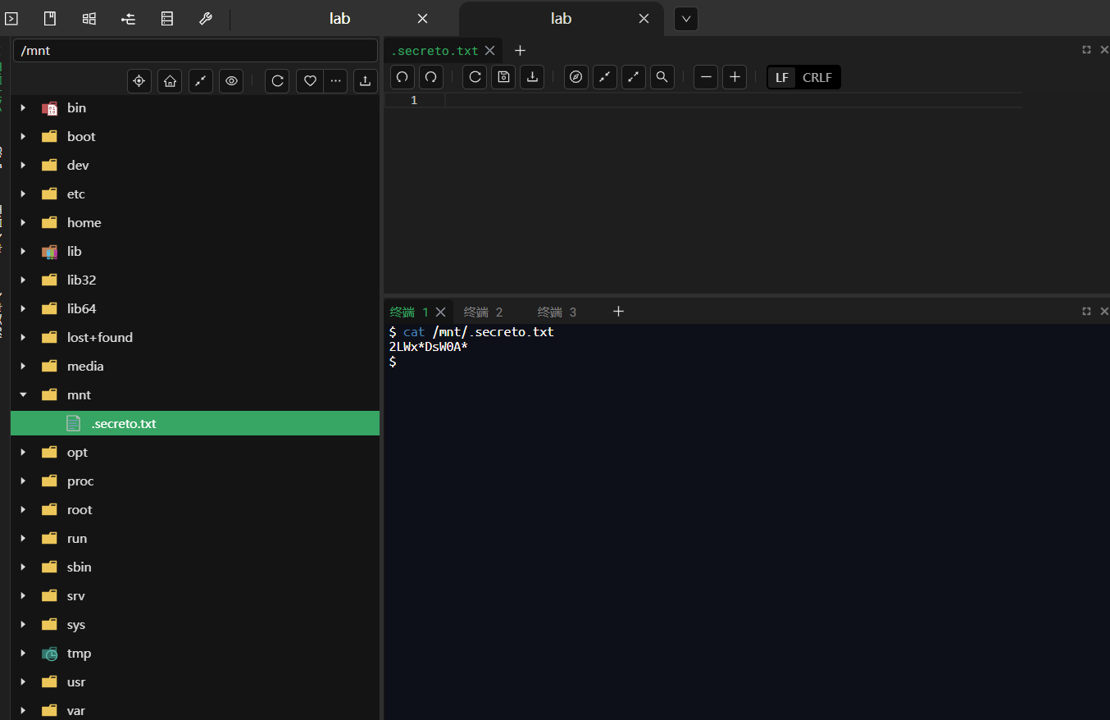The width and height of the screenshot is (1110, 720).
Task: Close the editor panel
Action: click(x=1104, y=50)
